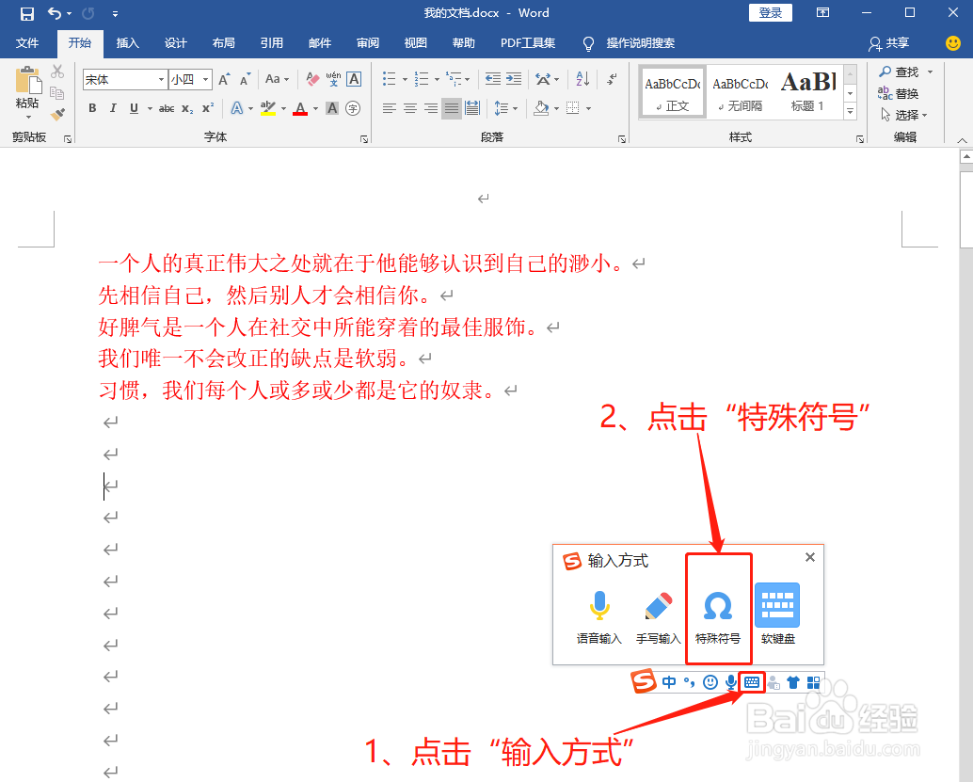Toggle the 中 Chinese/English input mode
The image size is (973, 782).
[671, 681]
